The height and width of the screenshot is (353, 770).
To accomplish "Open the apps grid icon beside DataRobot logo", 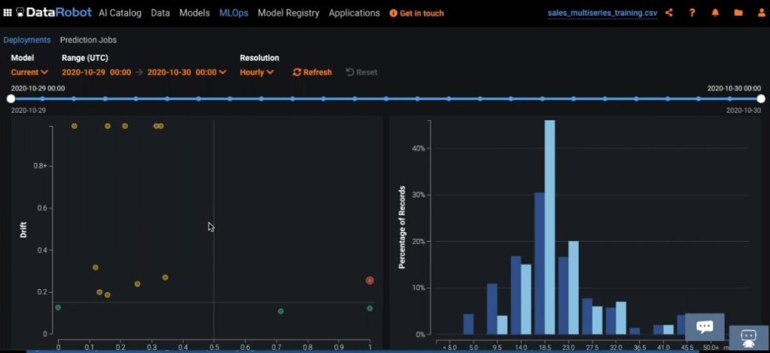I will 7,13.
